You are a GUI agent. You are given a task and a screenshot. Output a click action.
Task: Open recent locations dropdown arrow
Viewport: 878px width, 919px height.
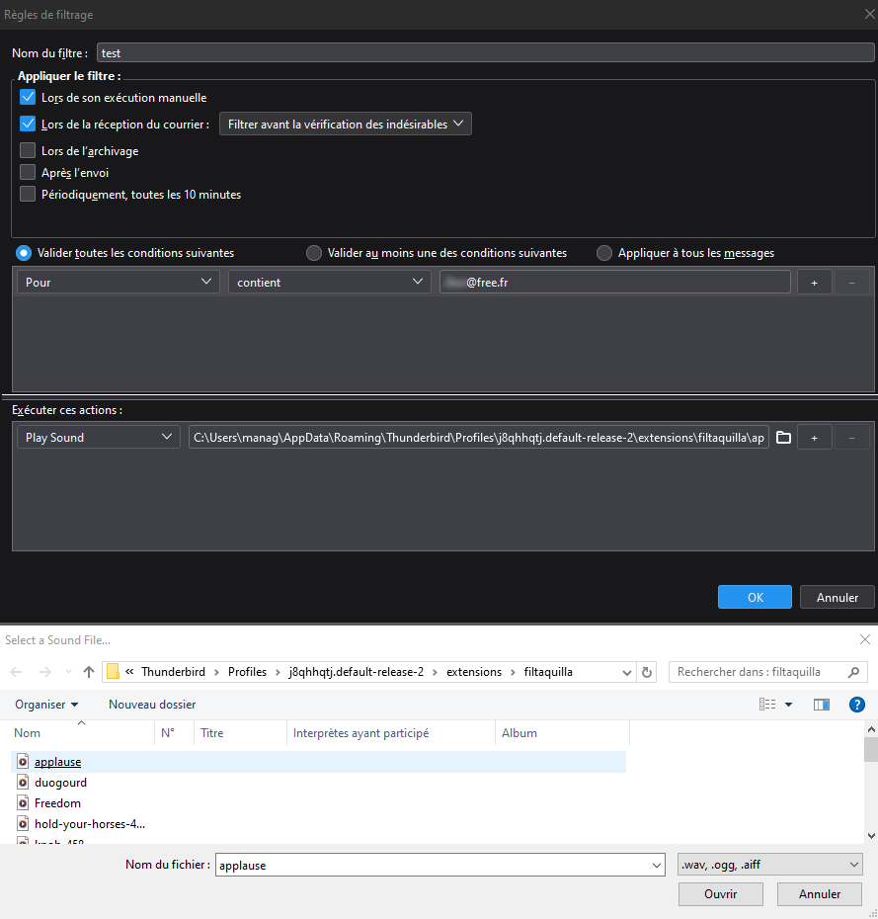click(68, 672)
